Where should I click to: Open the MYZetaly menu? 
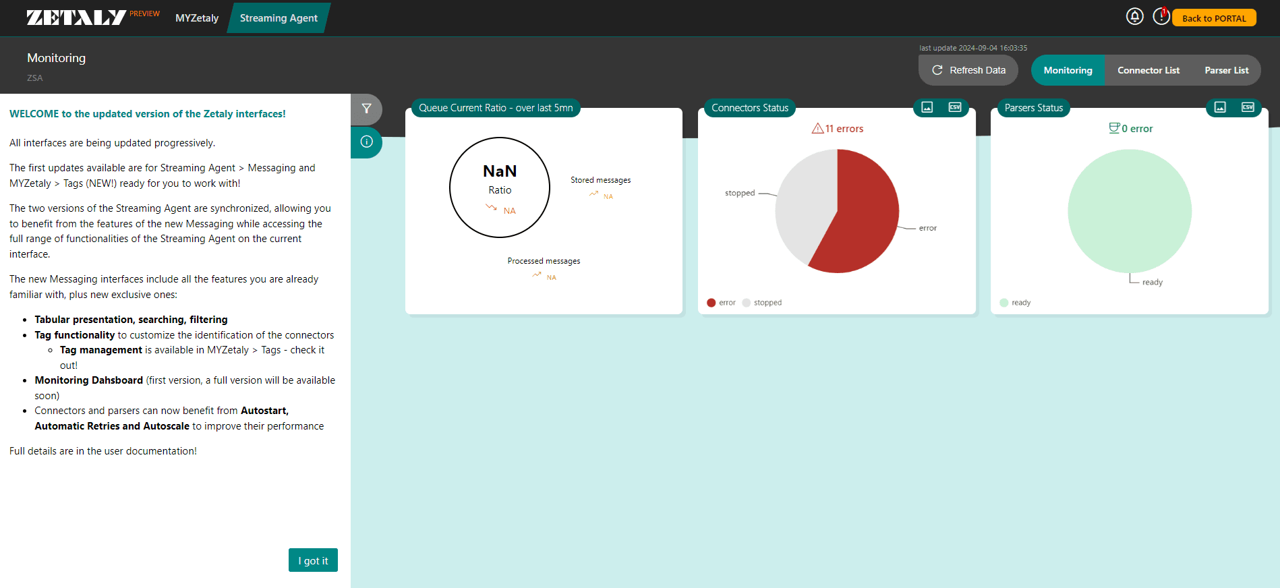197,18
